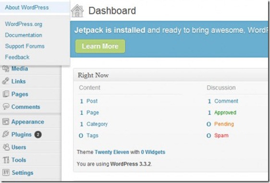
Task: Open WordPress.org menu entry
Action: (x=24, y=24)
